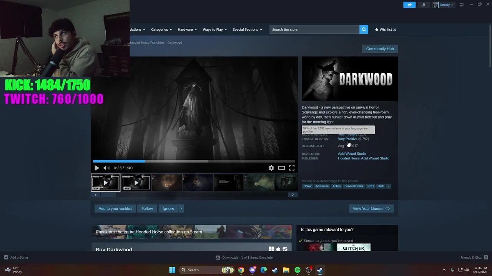Open Microsoft Edge from taskbar
This screenshot has height=276, width=492.
tap(263, 270)
